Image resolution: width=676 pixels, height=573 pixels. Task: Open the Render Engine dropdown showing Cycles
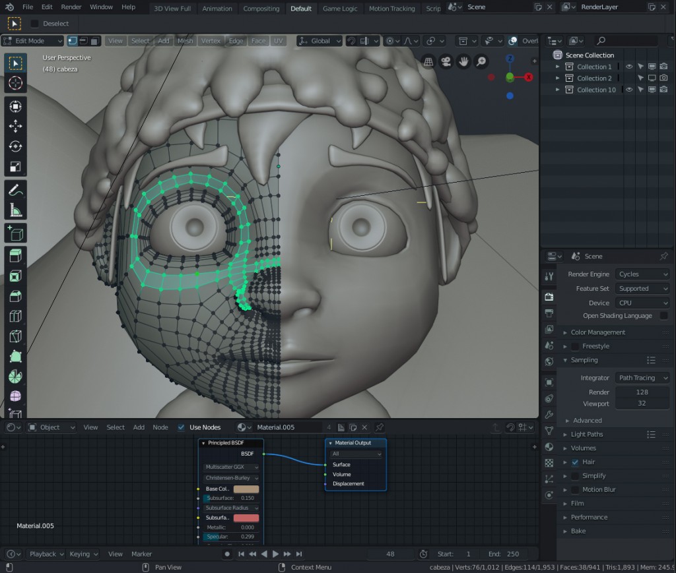click(x=642, y=274)
